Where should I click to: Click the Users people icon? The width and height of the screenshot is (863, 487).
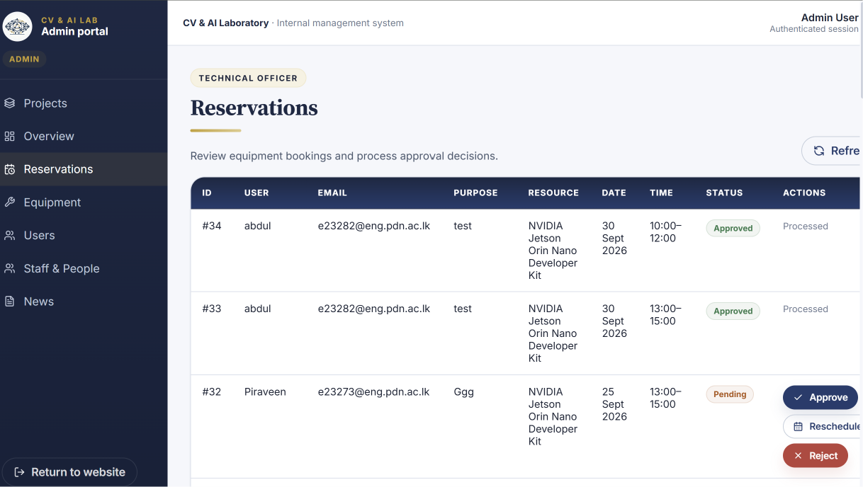(10, 235)
